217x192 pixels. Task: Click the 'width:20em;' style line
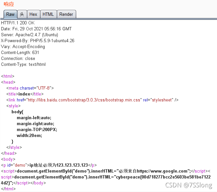[x=29, y=135]
